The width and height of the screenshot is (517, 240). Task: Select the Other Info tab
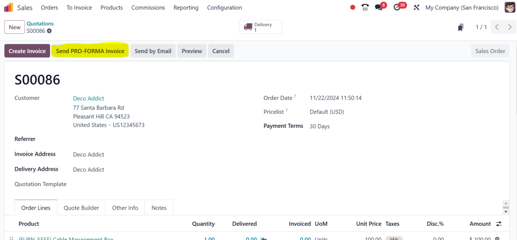click(x=125, y=208)
